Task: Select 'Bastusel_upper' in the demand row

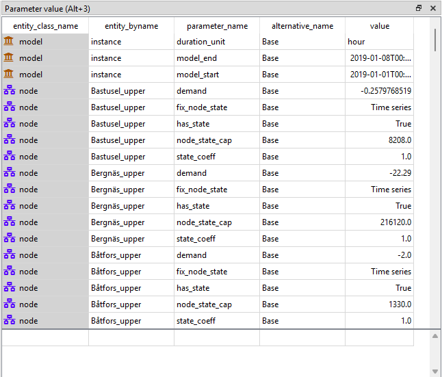Action: pyautogui.click(x=131, y=90)
